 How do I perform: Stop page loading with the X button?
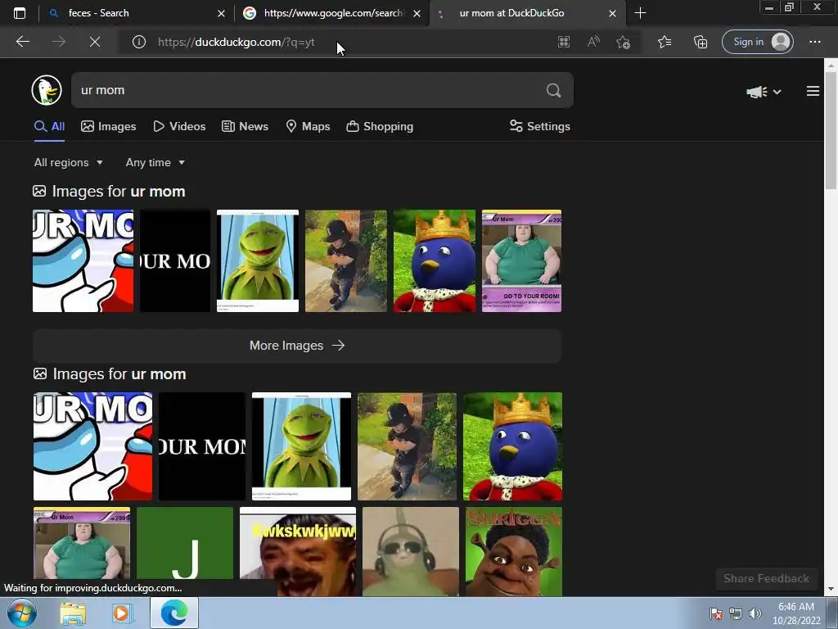[95, 42]
